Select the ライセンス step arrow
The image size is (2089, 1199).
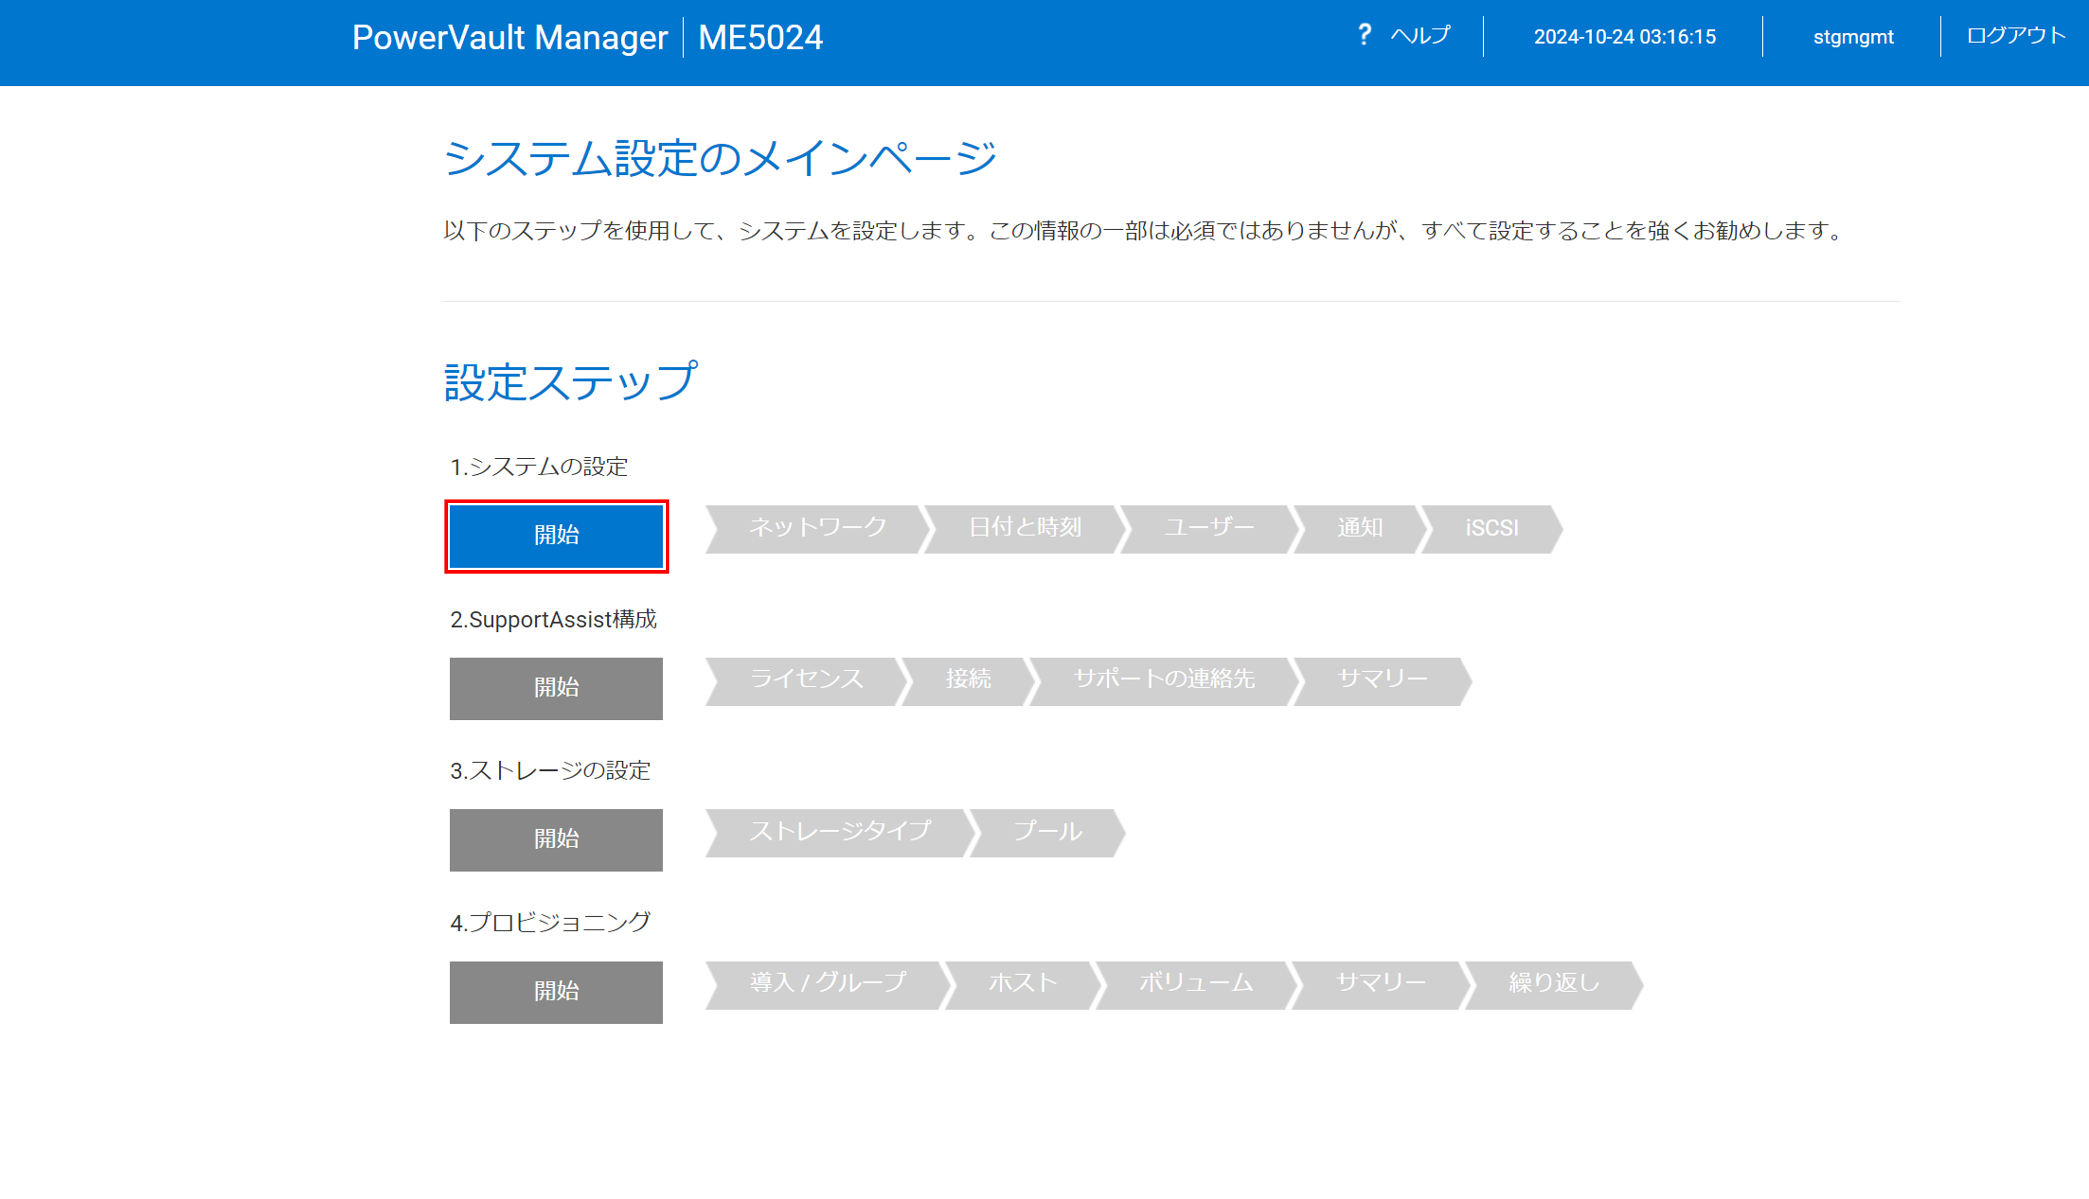click(x=806, y=681)
